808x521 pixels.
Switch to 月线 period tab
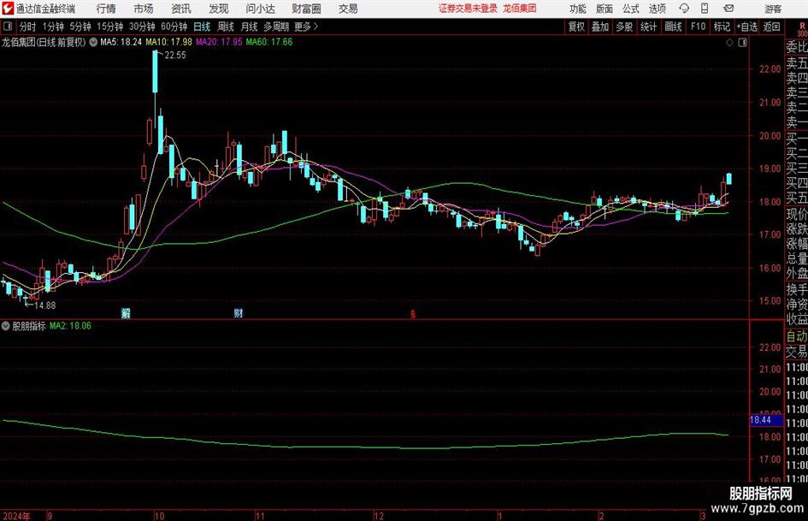pyautogui.click(x=250, y=27)
